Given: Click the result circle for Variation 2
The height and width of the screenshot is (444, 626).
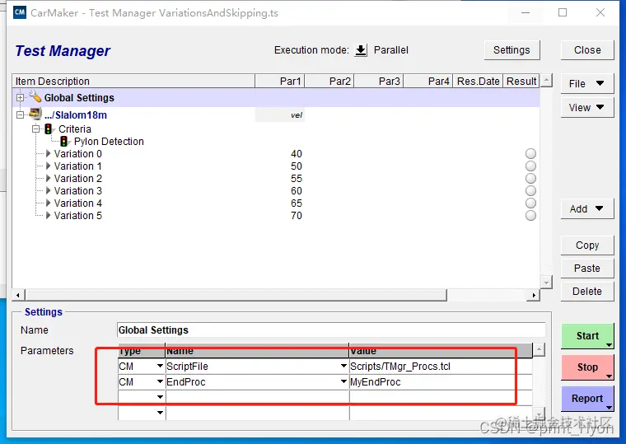Looking at the screenshot, I should tap(530, 179).
